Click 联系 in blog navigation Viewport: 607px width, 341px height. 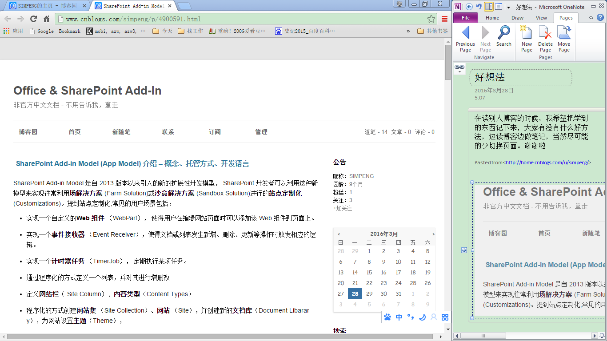pos(168,132)
